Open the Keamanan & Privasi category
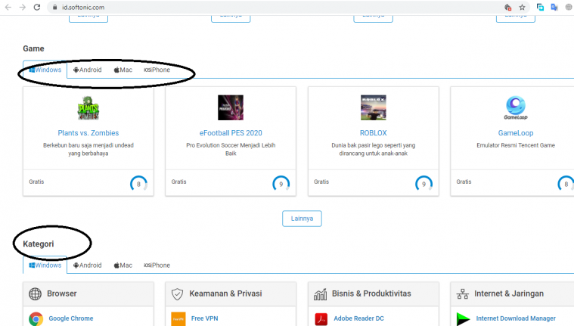The image size is (574, 326). (x=225, y=293)
